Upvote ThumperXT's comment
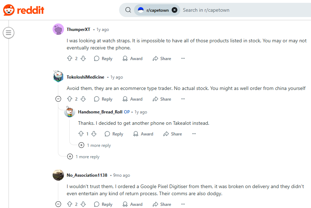 coord(70,59)
